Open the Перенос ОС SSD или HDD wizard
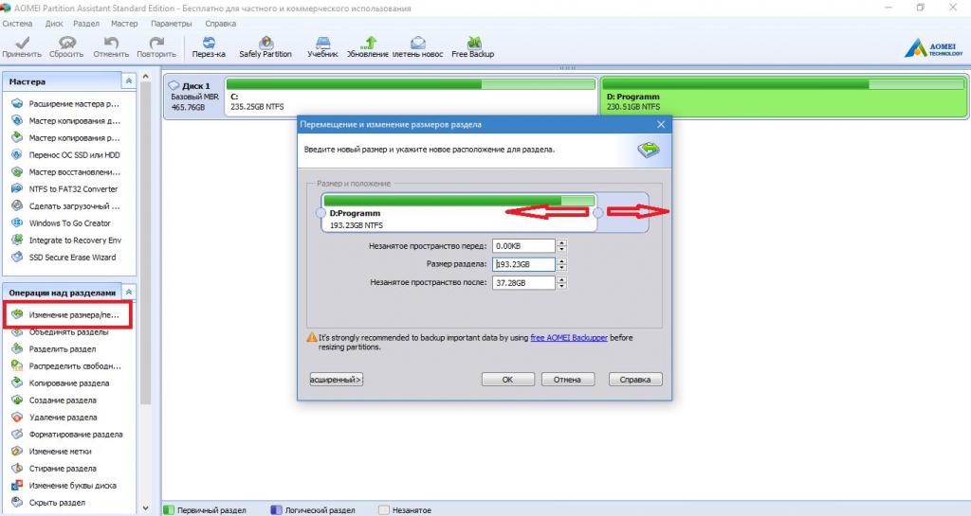Screen dimensions: 971x516 [65, 155]
